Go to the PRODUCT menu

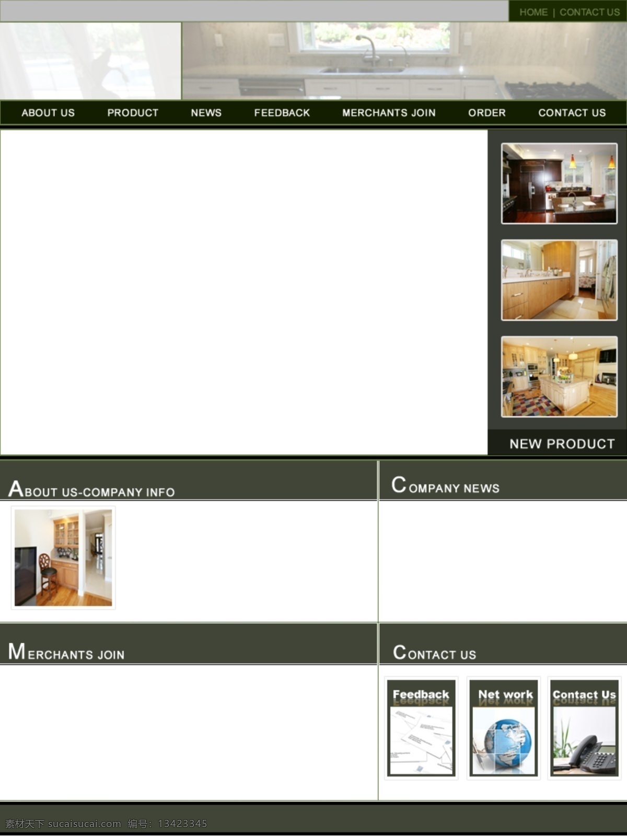click(x=133, y=113)
